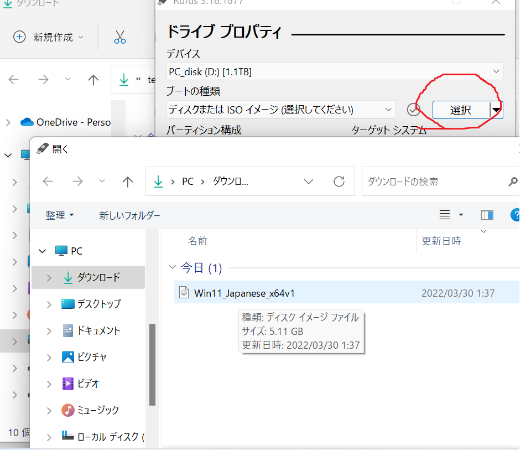Go forward in the File Explorer window
The width and height of the screenshot is (531, 450).
tap(43, 80)
